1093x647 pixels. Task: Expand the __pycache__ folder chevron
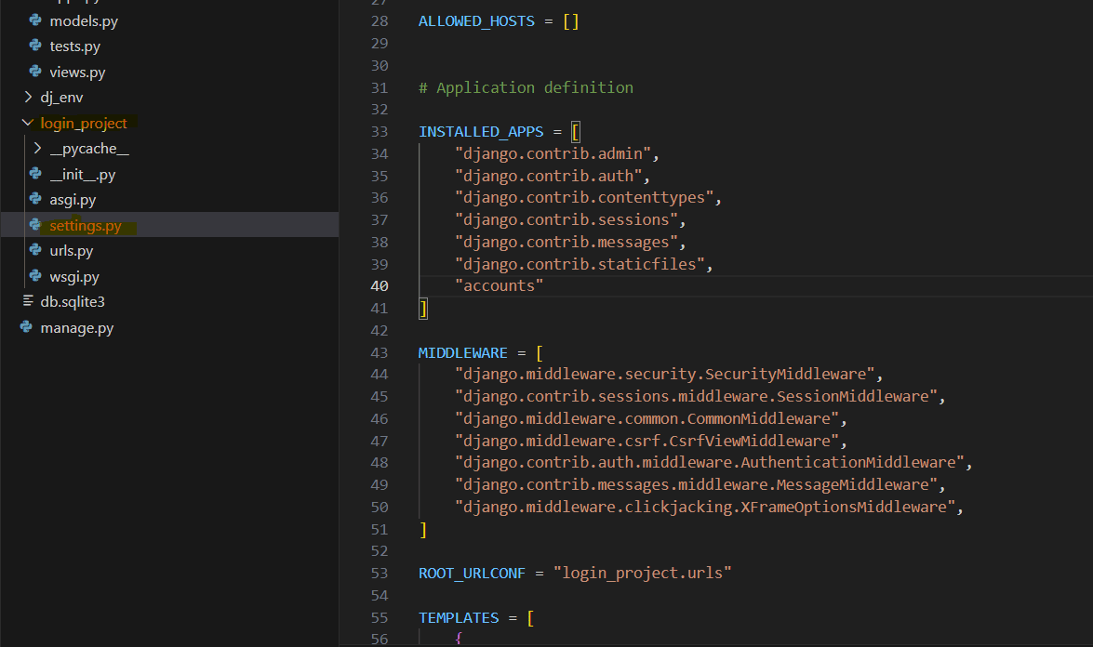click(37, 149)
